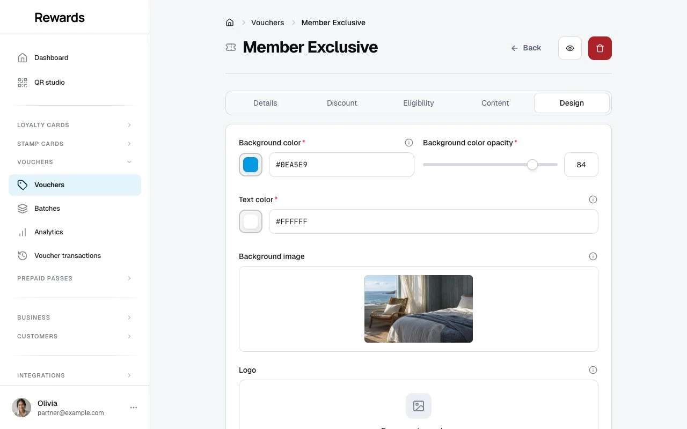Click the logo image upload icon
The height and width of the screenshot is (429, 687).
[x=419, y=406]
